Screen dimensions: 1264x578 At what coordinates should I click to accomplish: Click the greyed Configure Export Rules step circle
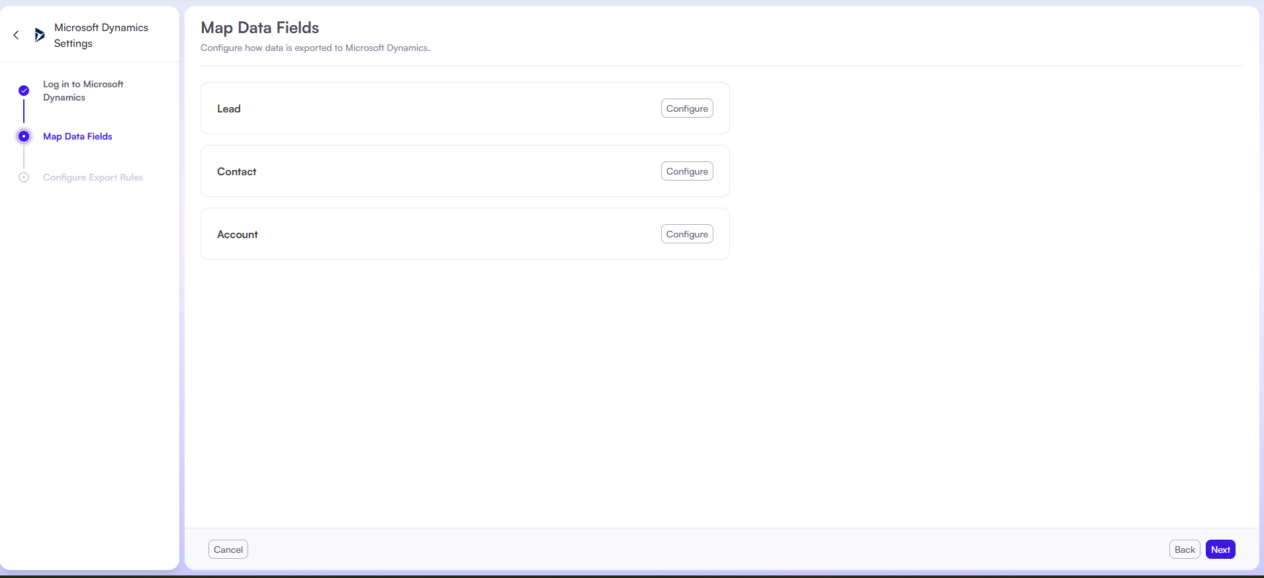tap(24, 177)
